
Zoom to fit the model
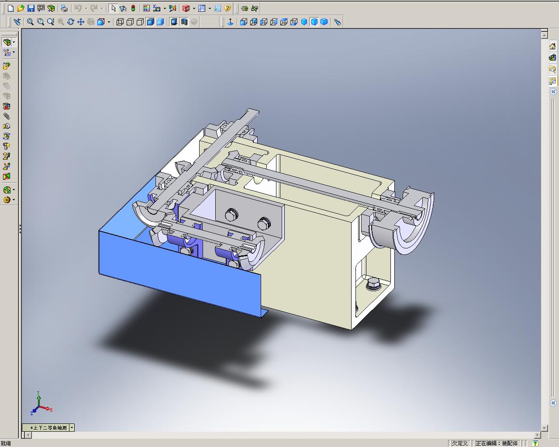(30, 22)
